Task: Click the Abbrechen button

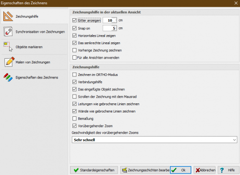Action: coord(204,170)
